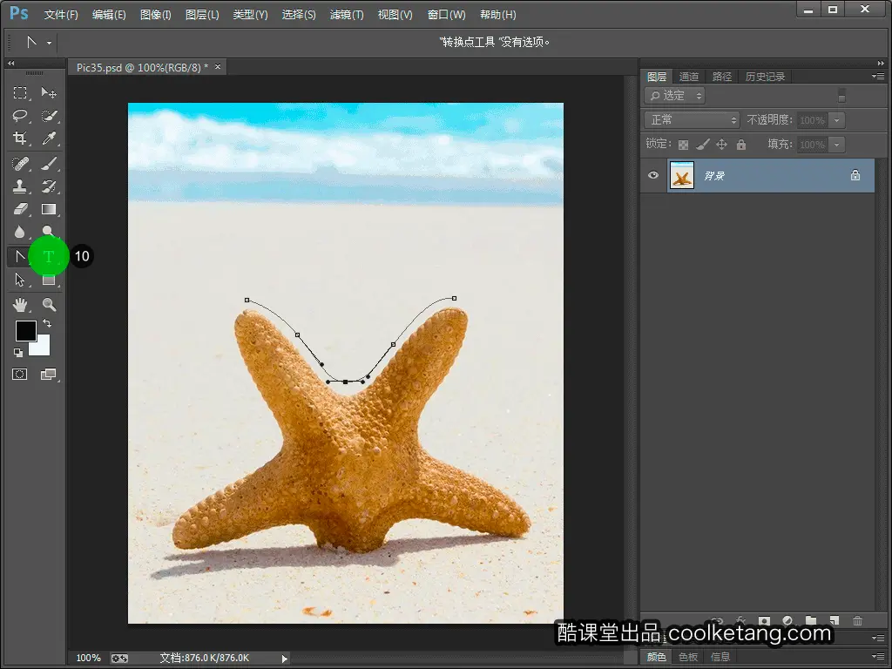Toggle Quick Mask mode
892x669 pixels.
click(x=20, y=375)
